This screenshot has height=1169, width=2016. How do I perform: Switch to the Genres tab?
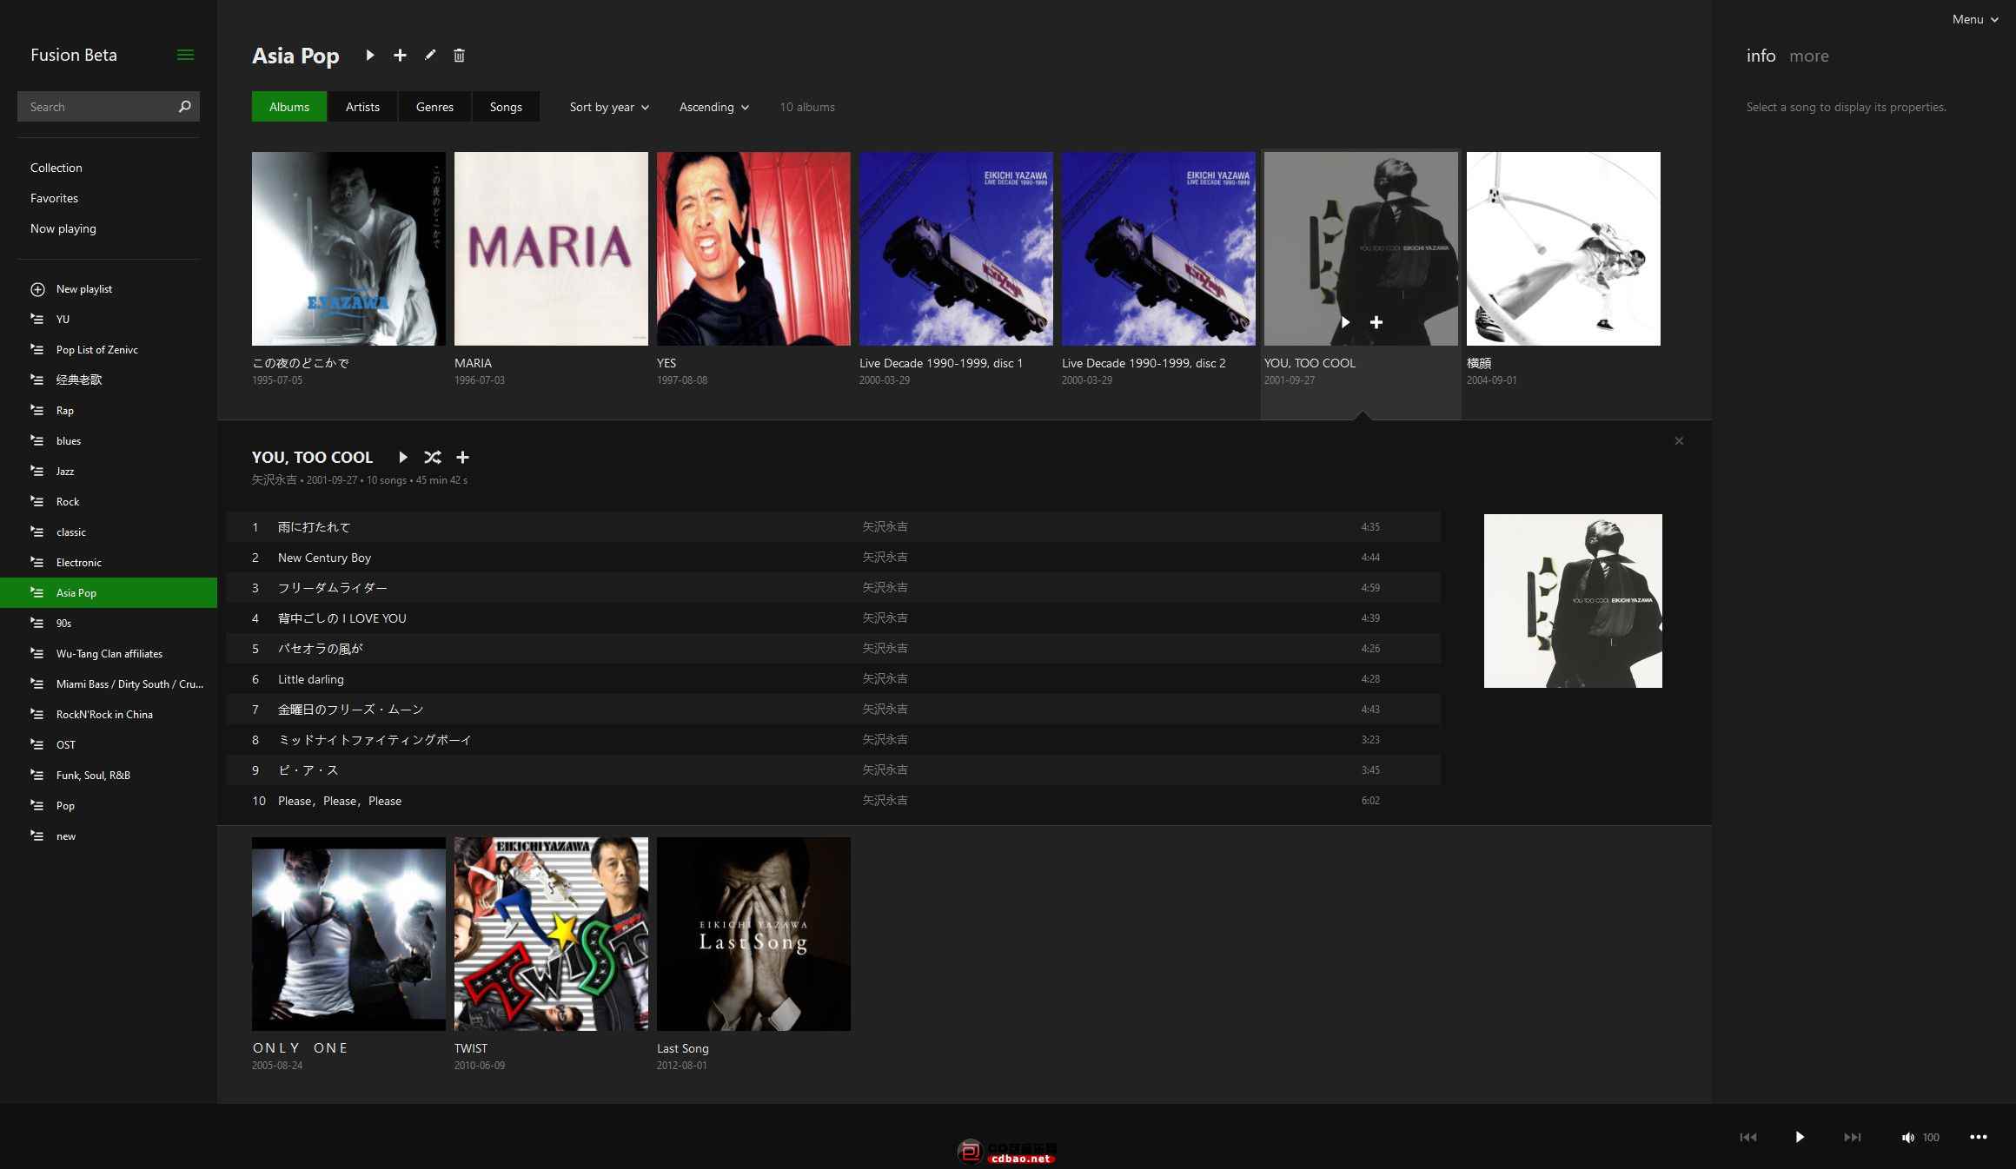point(434,107)
